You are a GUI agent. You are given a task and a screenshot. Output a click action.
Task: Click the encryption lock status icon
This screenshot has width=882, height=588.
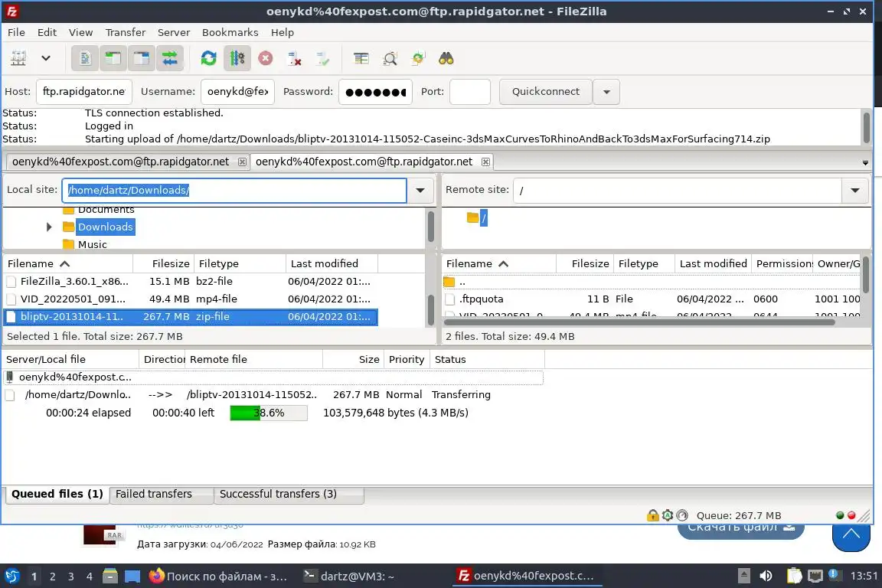652,515
